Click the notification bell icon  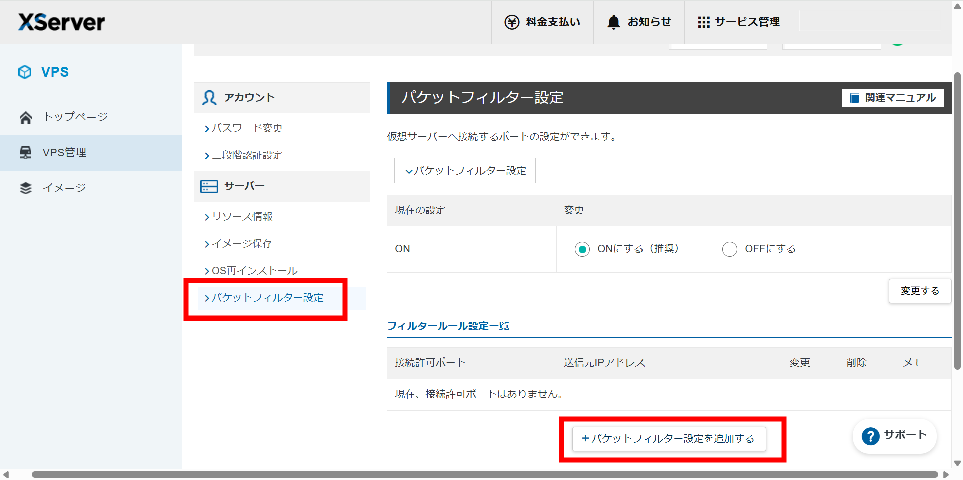[613, 22]
